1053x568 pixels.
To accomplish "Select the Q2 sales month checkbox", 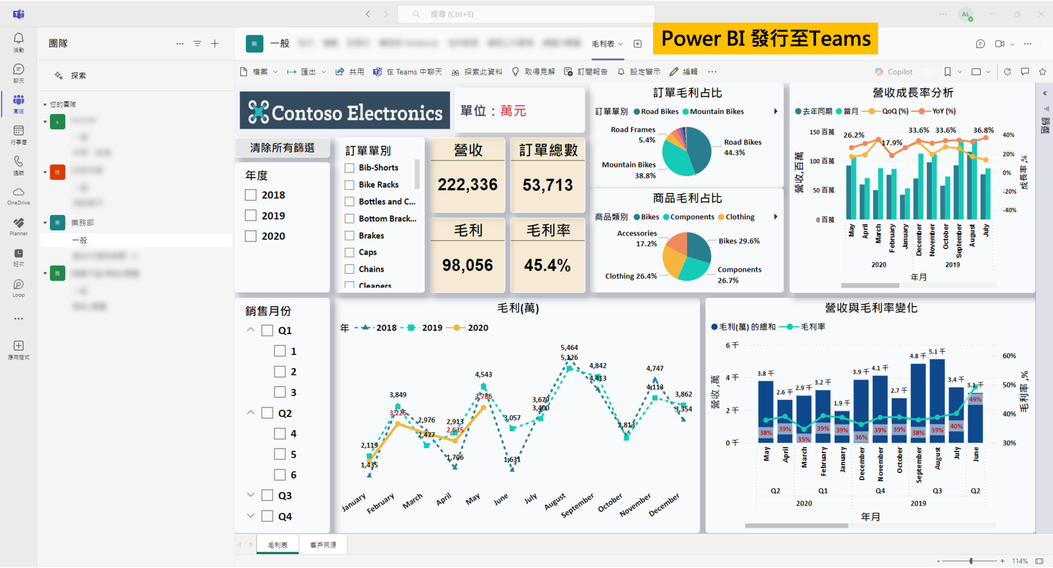I will (267, 413).
